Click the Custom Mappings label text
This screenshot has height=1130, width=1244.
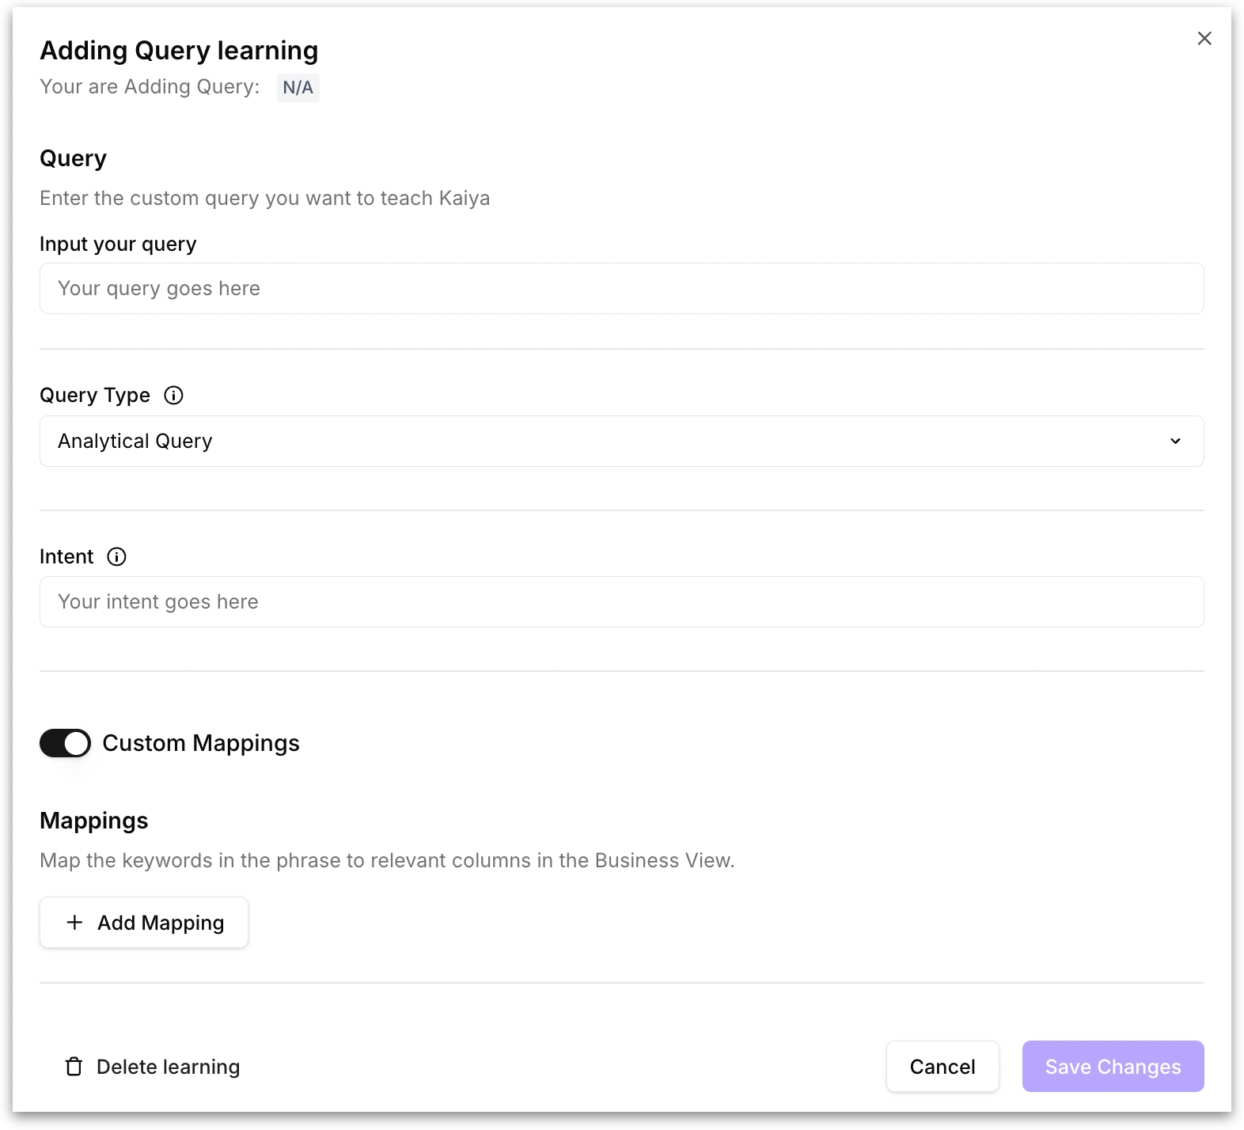201,744
